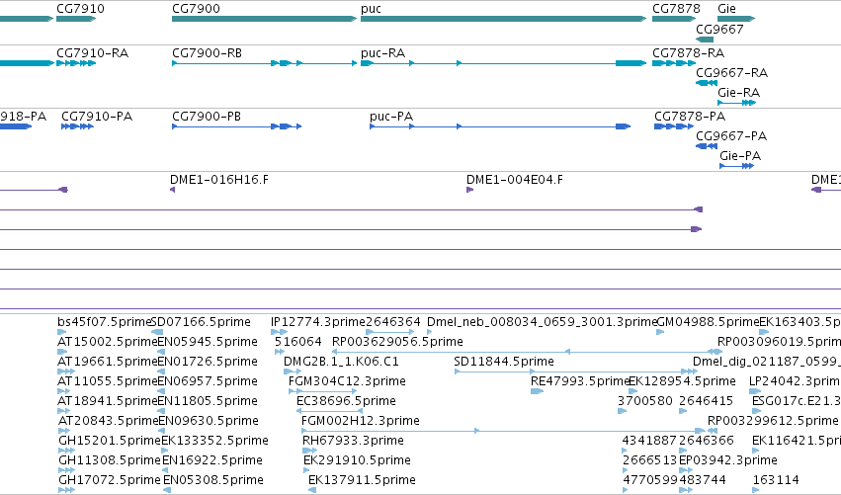Open EST GH11308.5prime

click(110, 461)
